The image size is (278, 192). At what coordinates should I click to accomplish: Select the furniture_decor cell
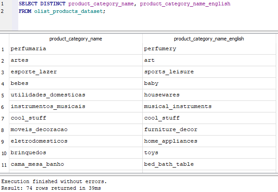click(209, 130)
